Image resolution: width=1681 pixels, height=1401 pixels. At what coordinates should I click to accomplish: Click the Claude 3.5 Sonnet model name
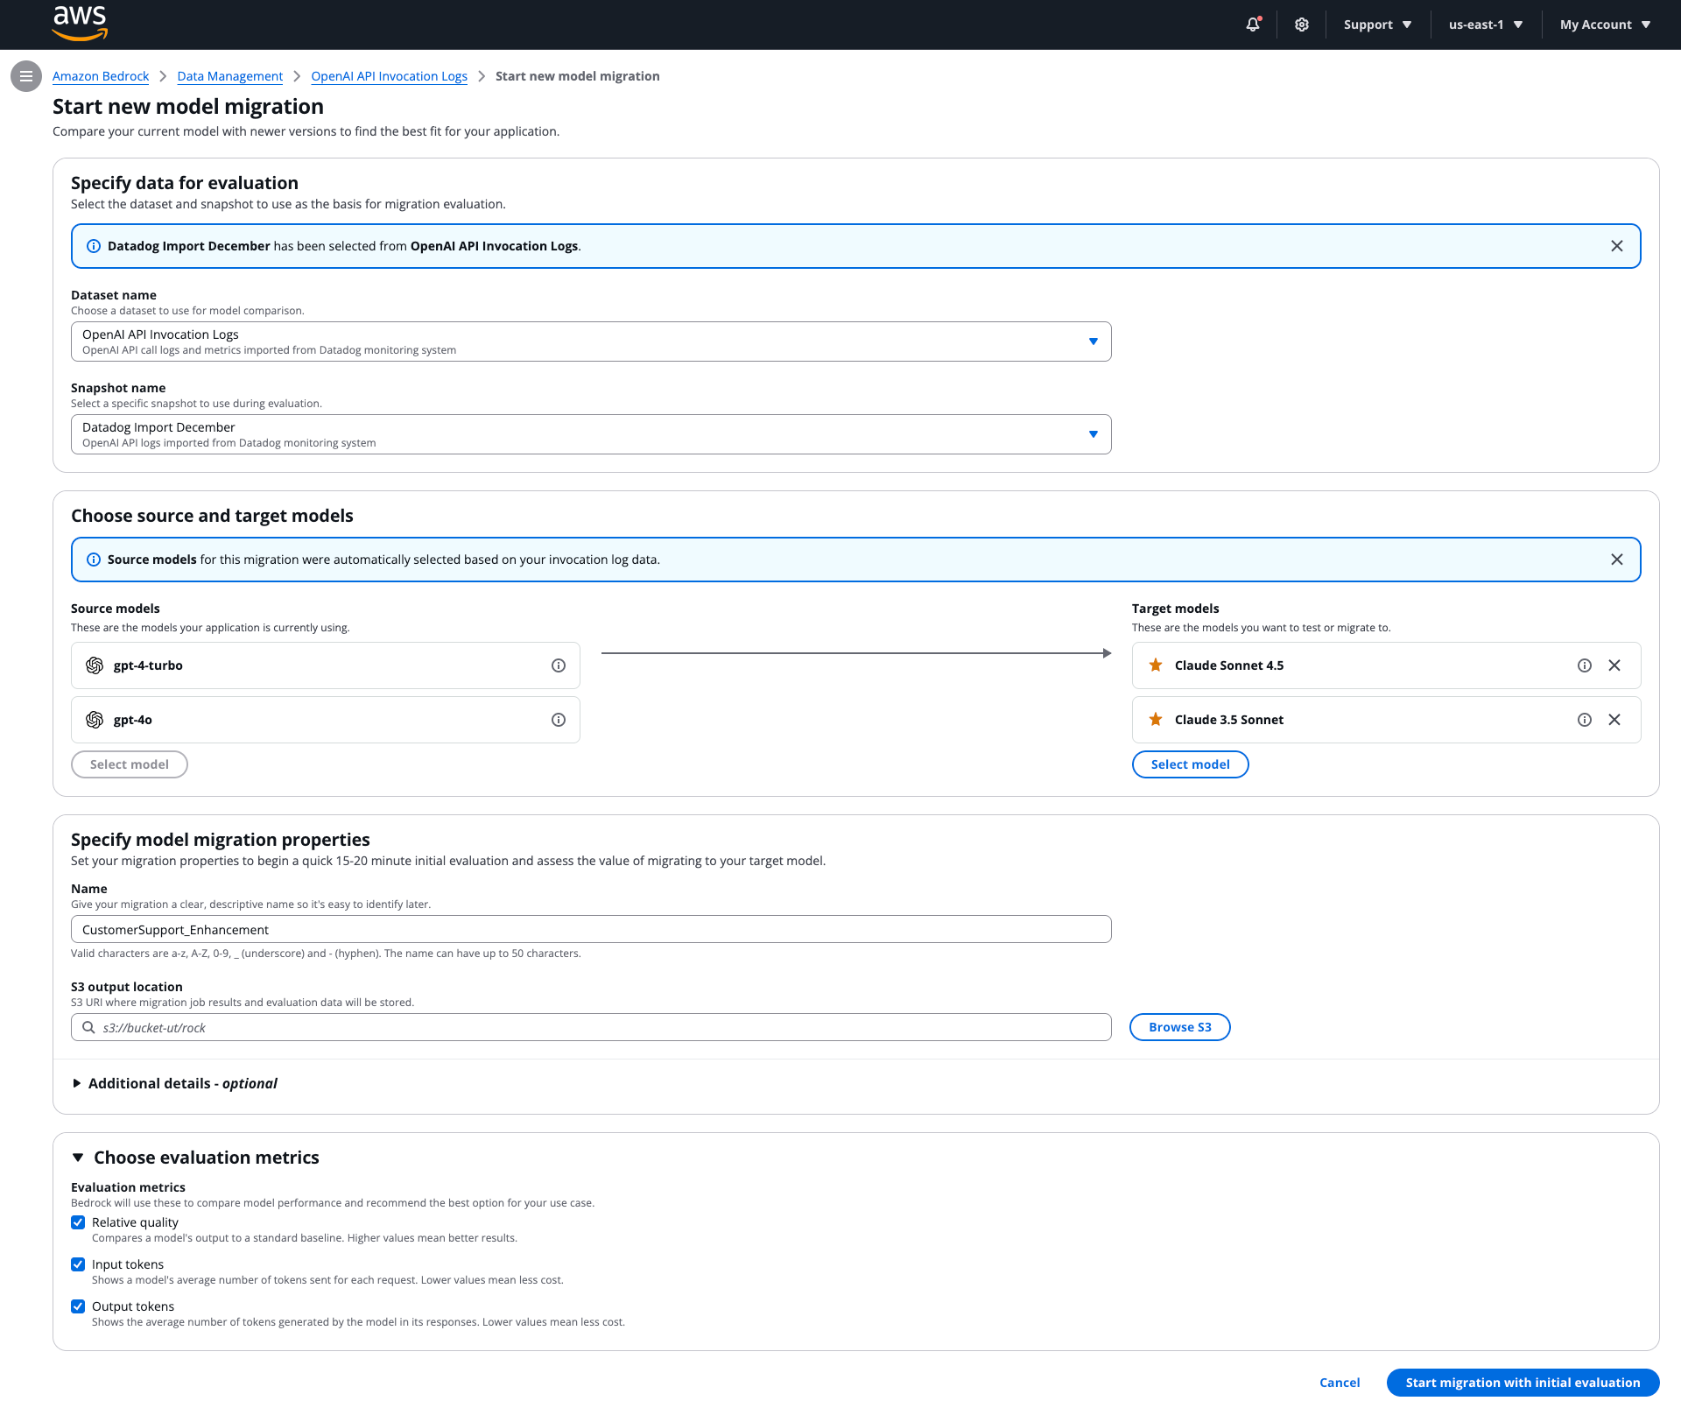[x=1229, y=720]
